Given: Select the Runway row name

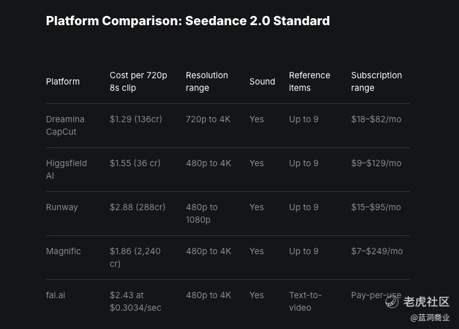Looking at the screenshot, I should pos(62,207).
